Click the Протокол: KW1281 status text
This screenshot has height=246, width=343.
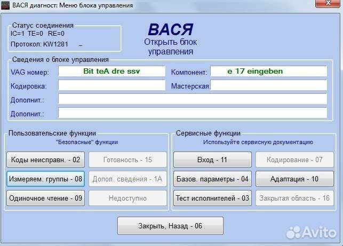(39, 44)
